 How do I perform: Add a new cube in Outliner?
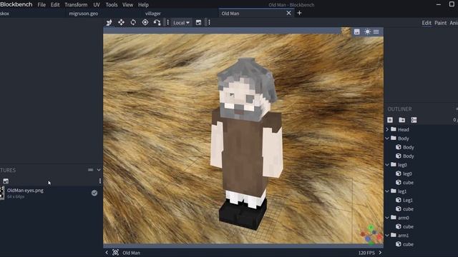click(x=390, y=120)
